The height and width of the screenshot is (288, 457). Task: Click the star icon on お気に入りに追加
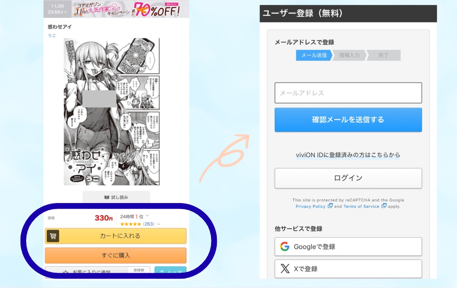click(x=66, y=272)
